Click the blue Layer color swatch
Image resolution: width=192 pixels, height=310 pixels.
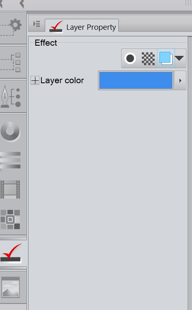pyautogui.click(x=136, y=80)
